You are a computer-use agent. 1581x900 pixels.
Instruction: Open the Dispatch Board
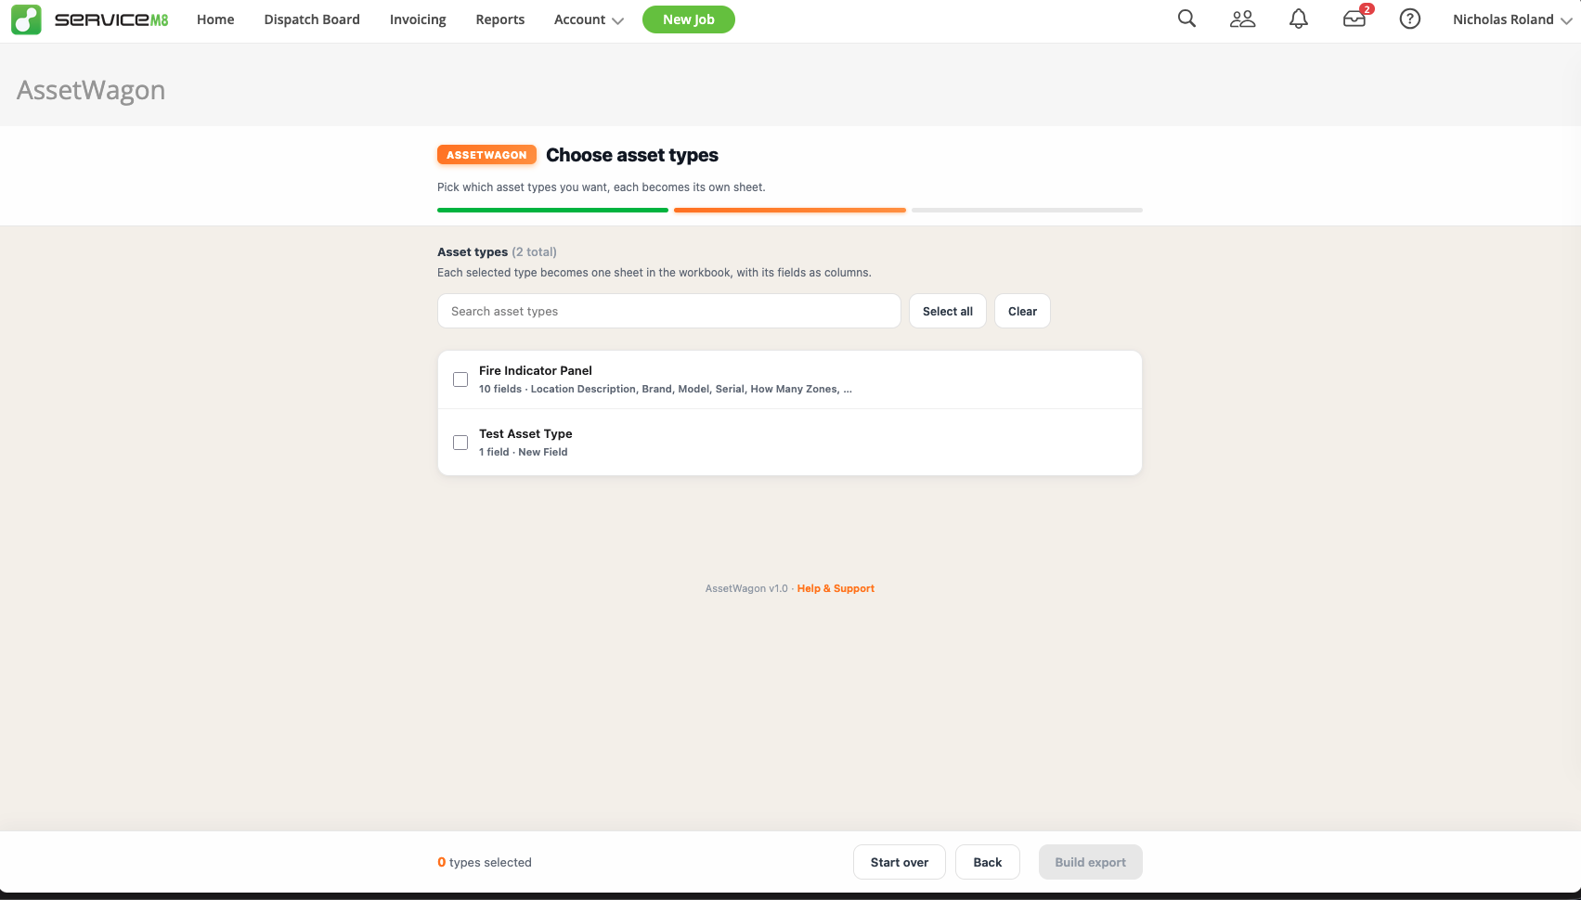312,19
